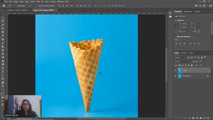Screen dimensions: 213x120
Task: Select the Frame tool
Action: 3,32
